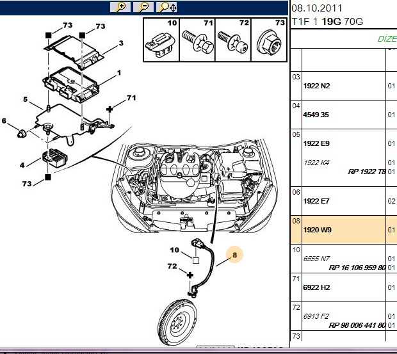397x354 pixels.
Task: Select the zoom and pan tool icon
Action: tap(166, 7)
